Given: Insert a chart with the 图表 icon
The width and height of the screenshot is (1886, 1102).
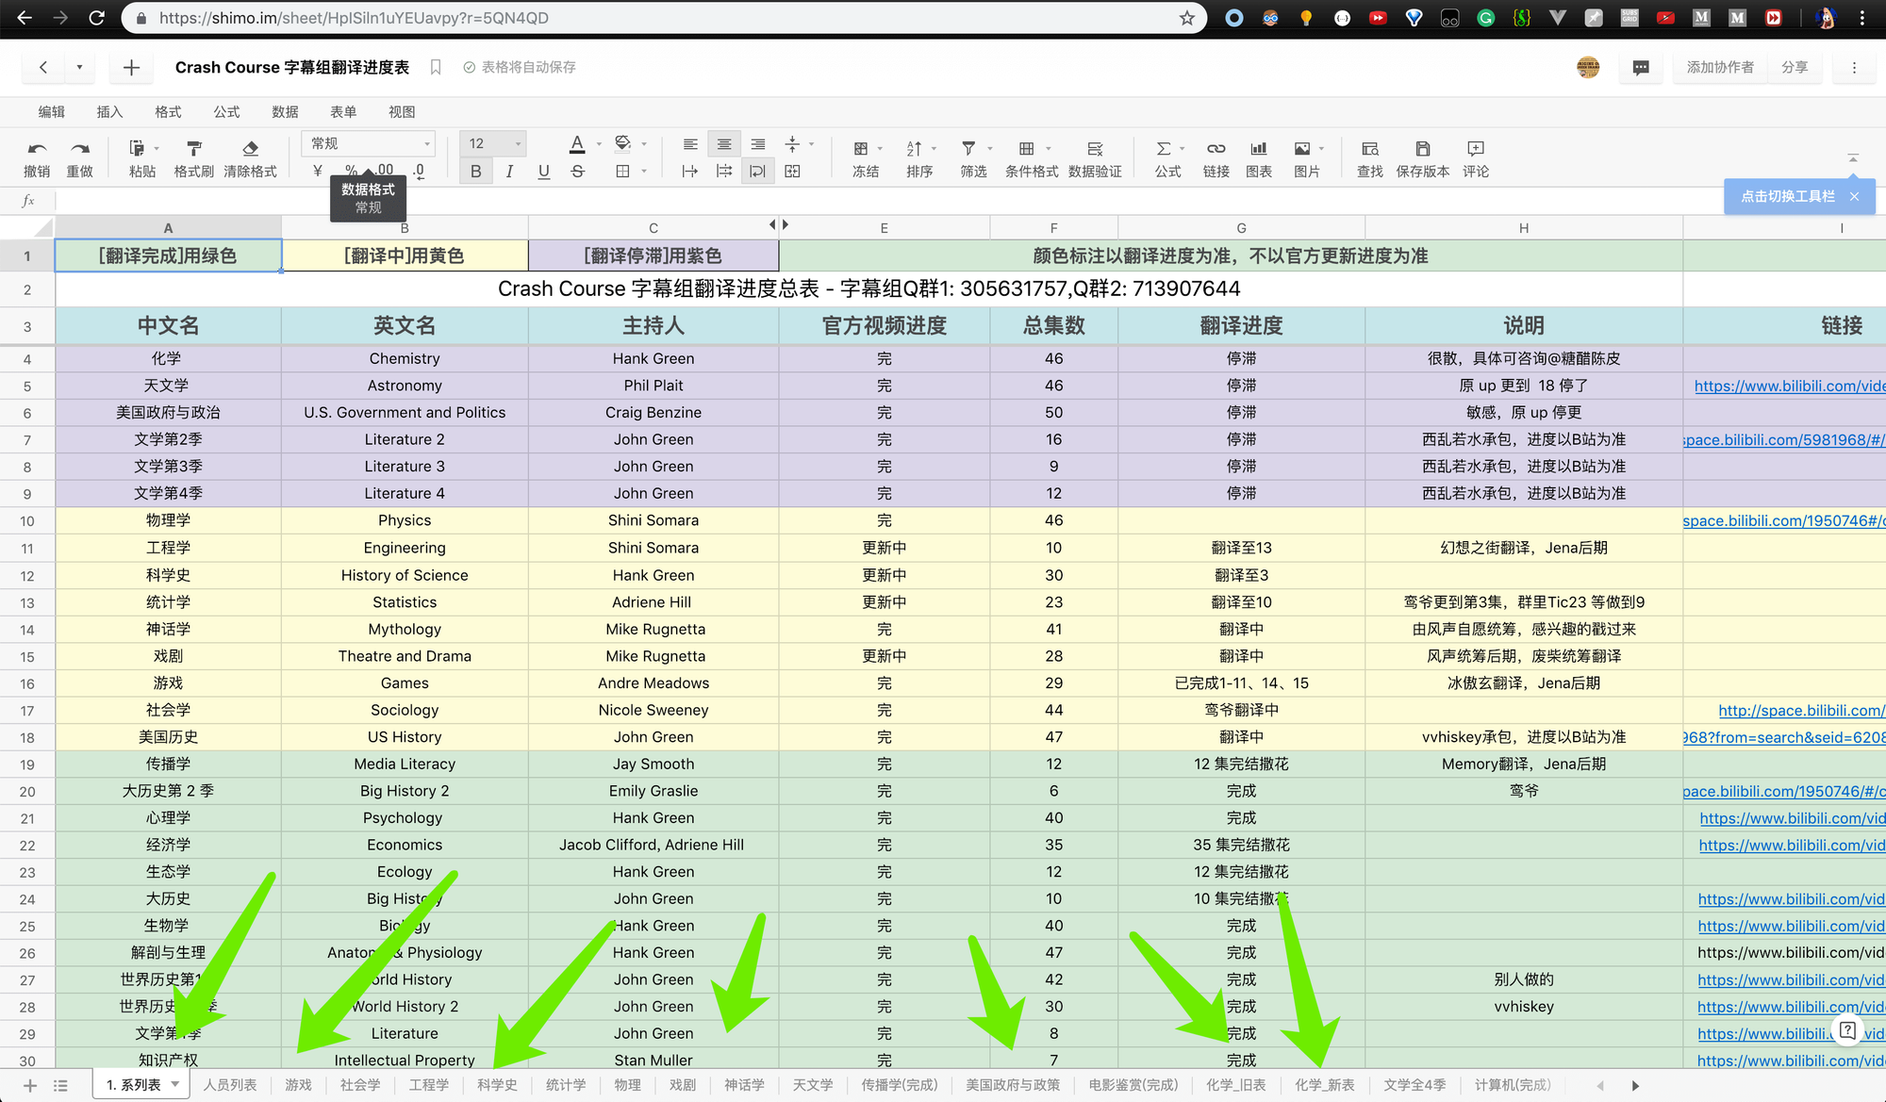Looking at the screenshot, I should point(1258,149).
